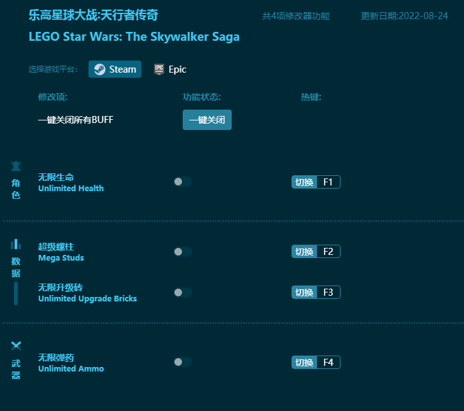Click the F4 hotkey field
Screen dimensions: 464x411
pos(328,362)
